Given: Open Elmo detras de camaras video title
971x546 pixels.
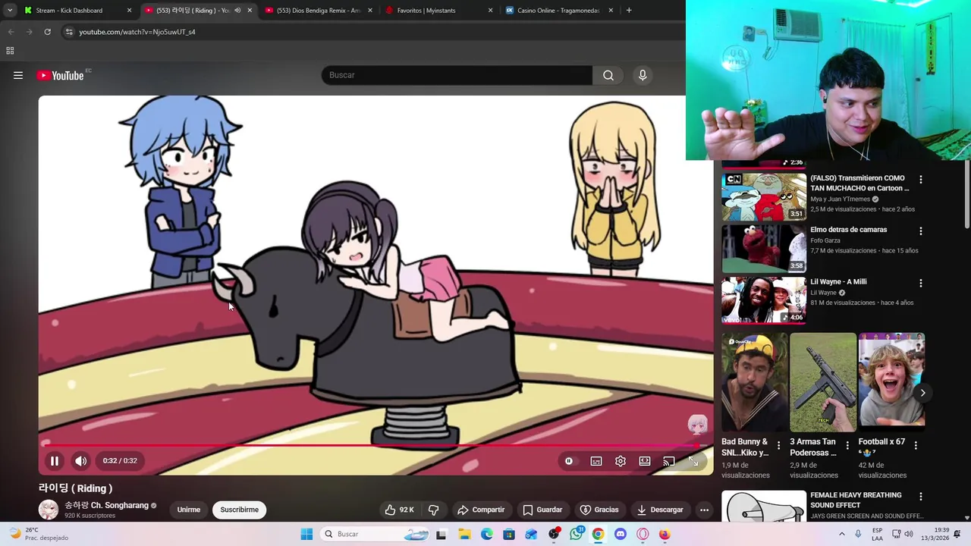Looking at the screenshot, I should 848,230.
